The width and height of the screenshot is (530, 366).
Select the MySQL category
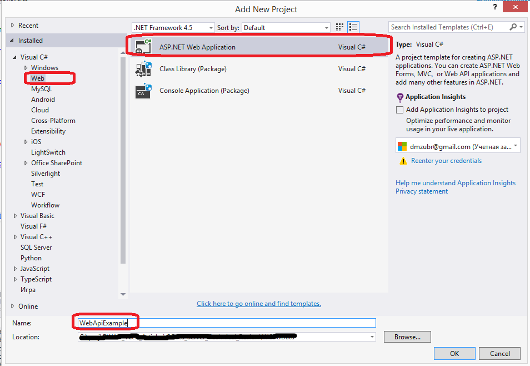click(x=42, y=88)
